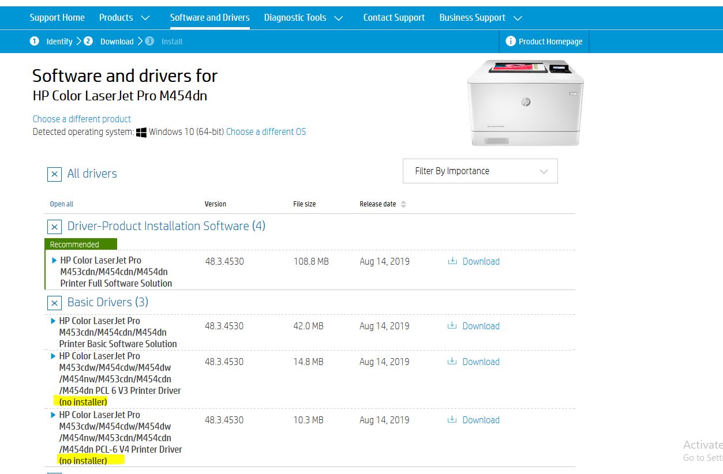Expand the Printer Full Software Solution entry
This screenshot has width=723, height=474.
53,259
